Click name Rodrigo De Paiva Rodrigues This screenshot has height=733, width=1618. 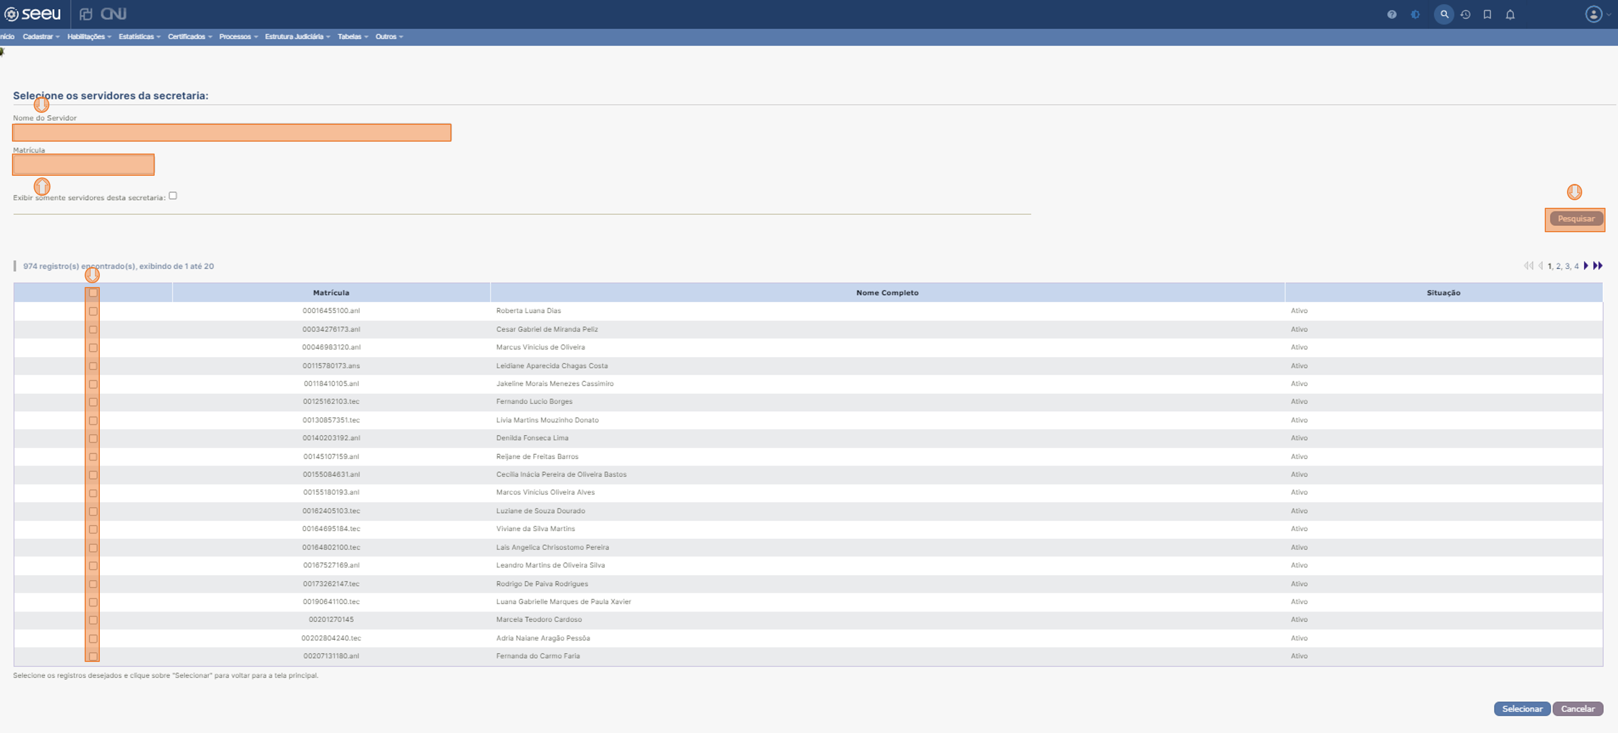coord(542,583)
